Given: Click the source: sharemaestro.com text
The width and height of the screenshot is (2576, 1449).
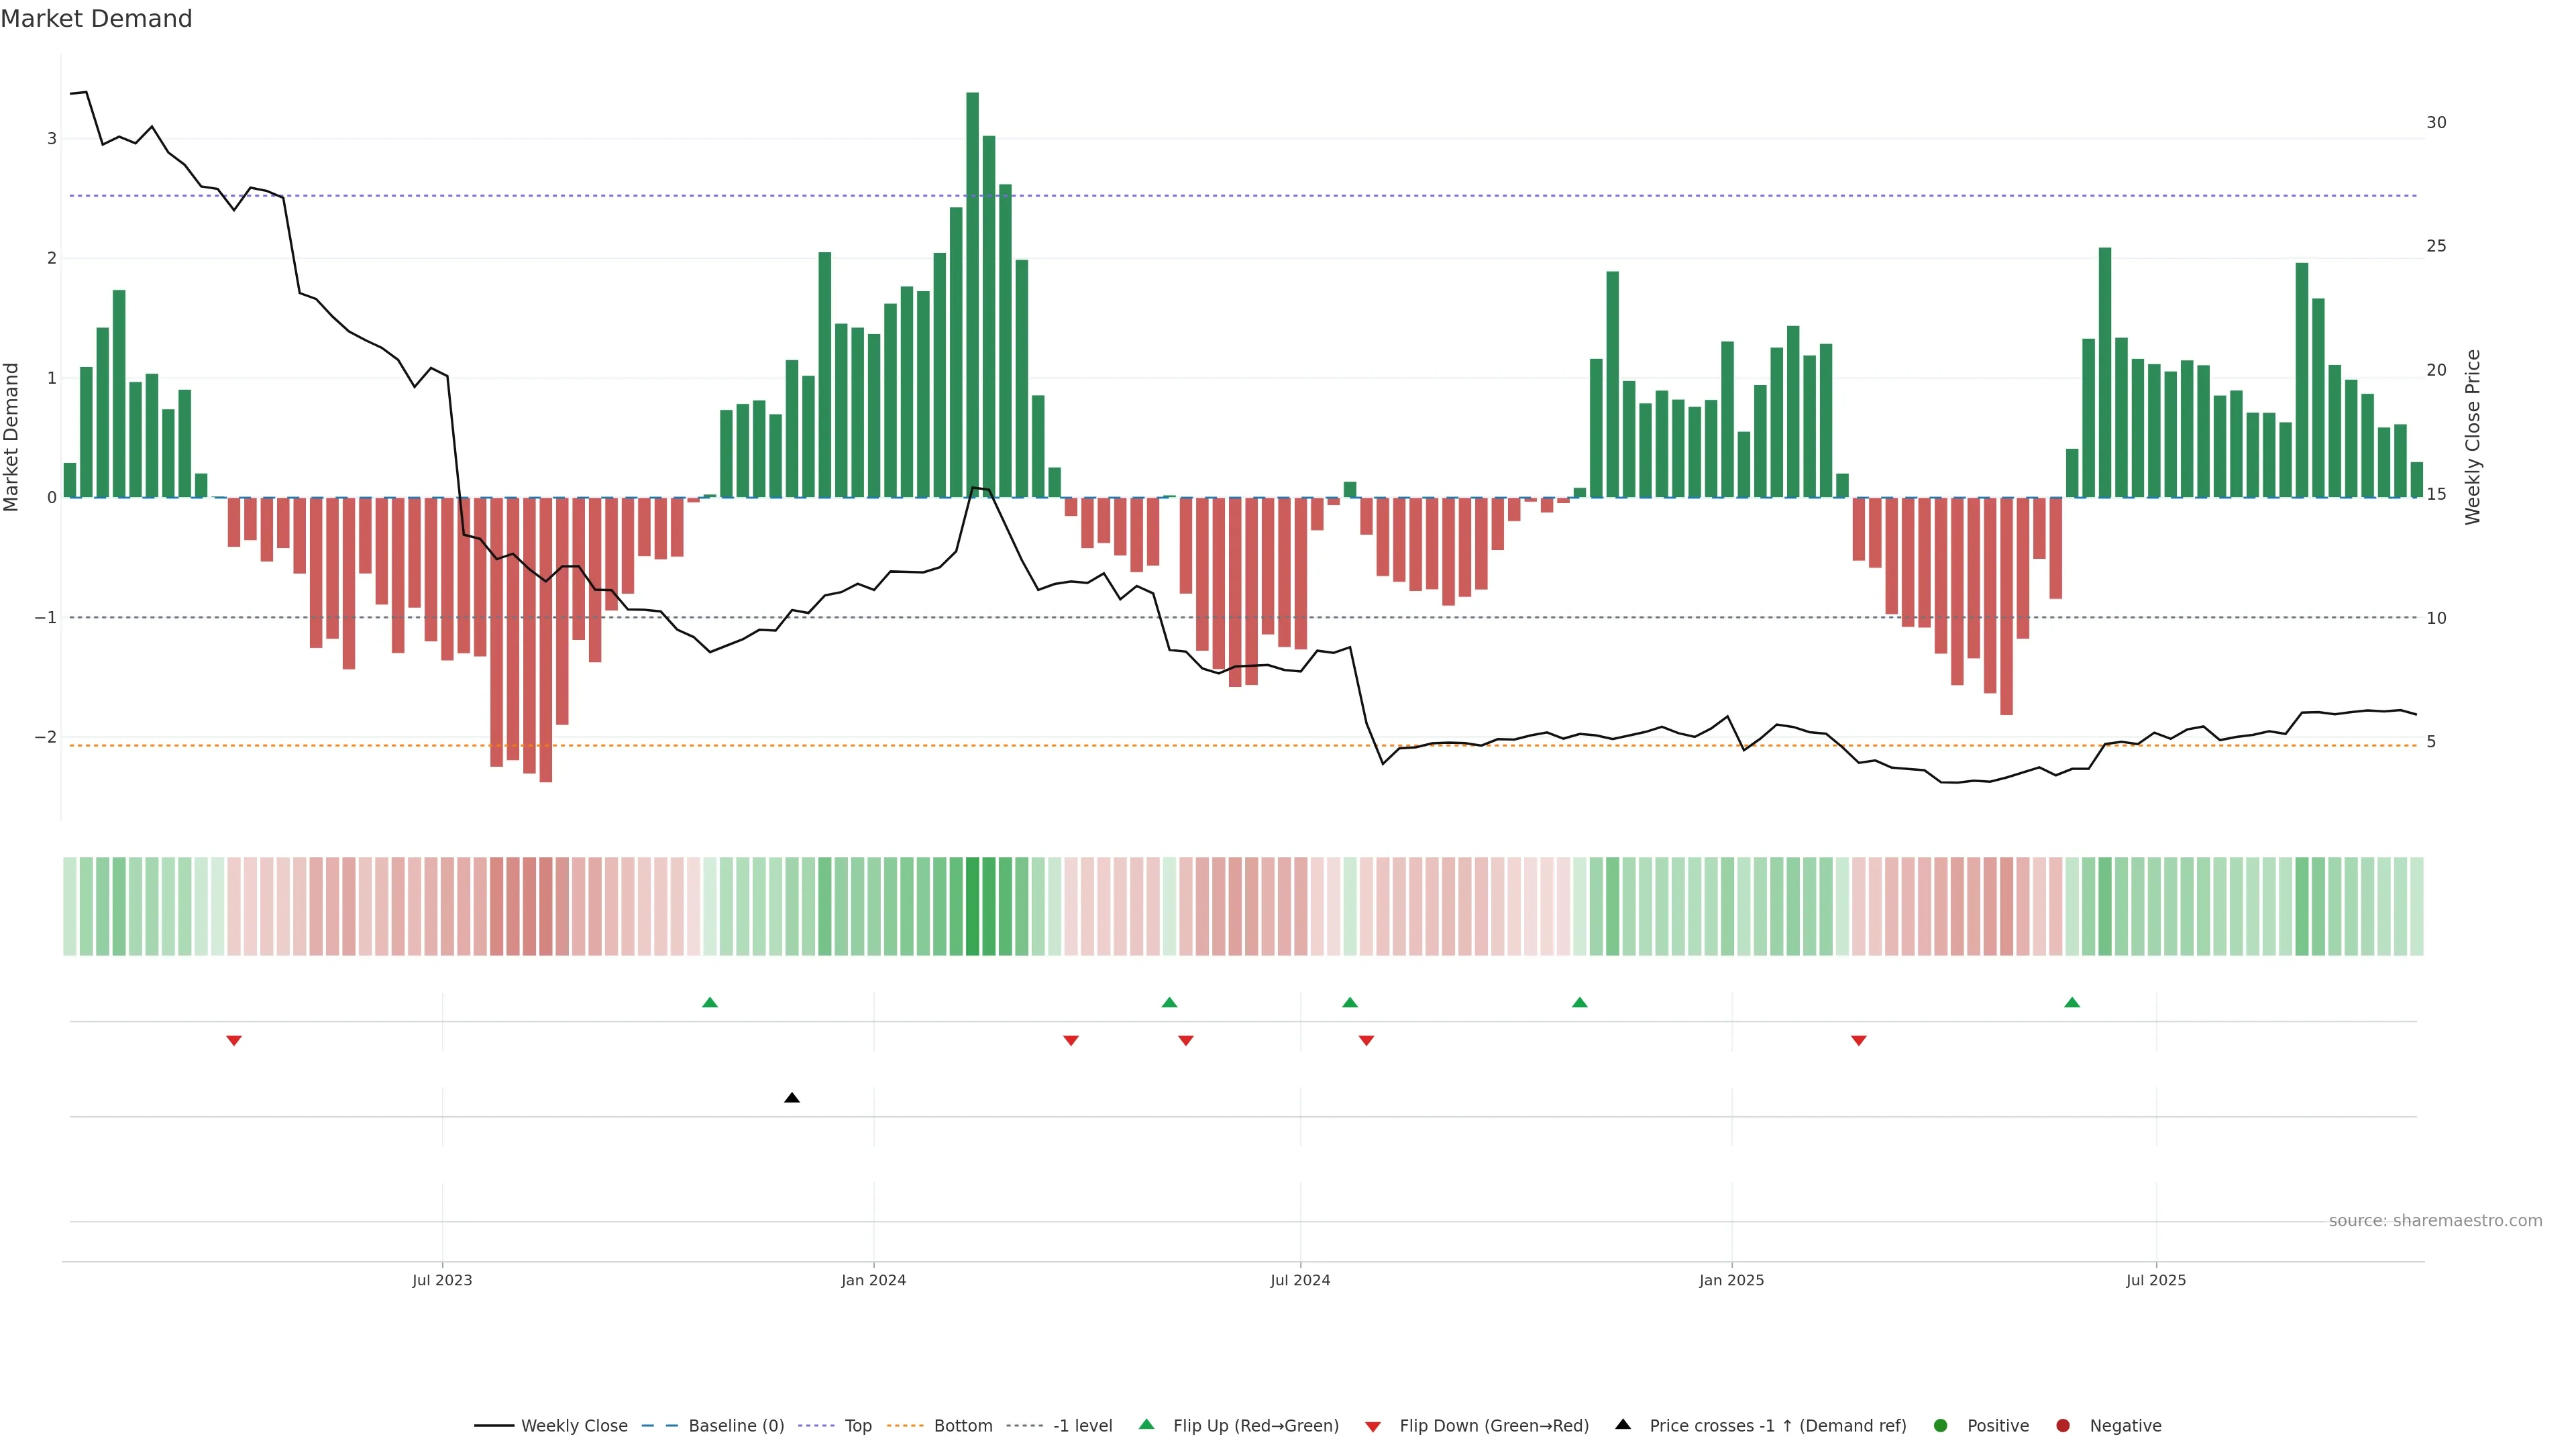Looking at the screenshot, I should [x=2435, y=1221].
